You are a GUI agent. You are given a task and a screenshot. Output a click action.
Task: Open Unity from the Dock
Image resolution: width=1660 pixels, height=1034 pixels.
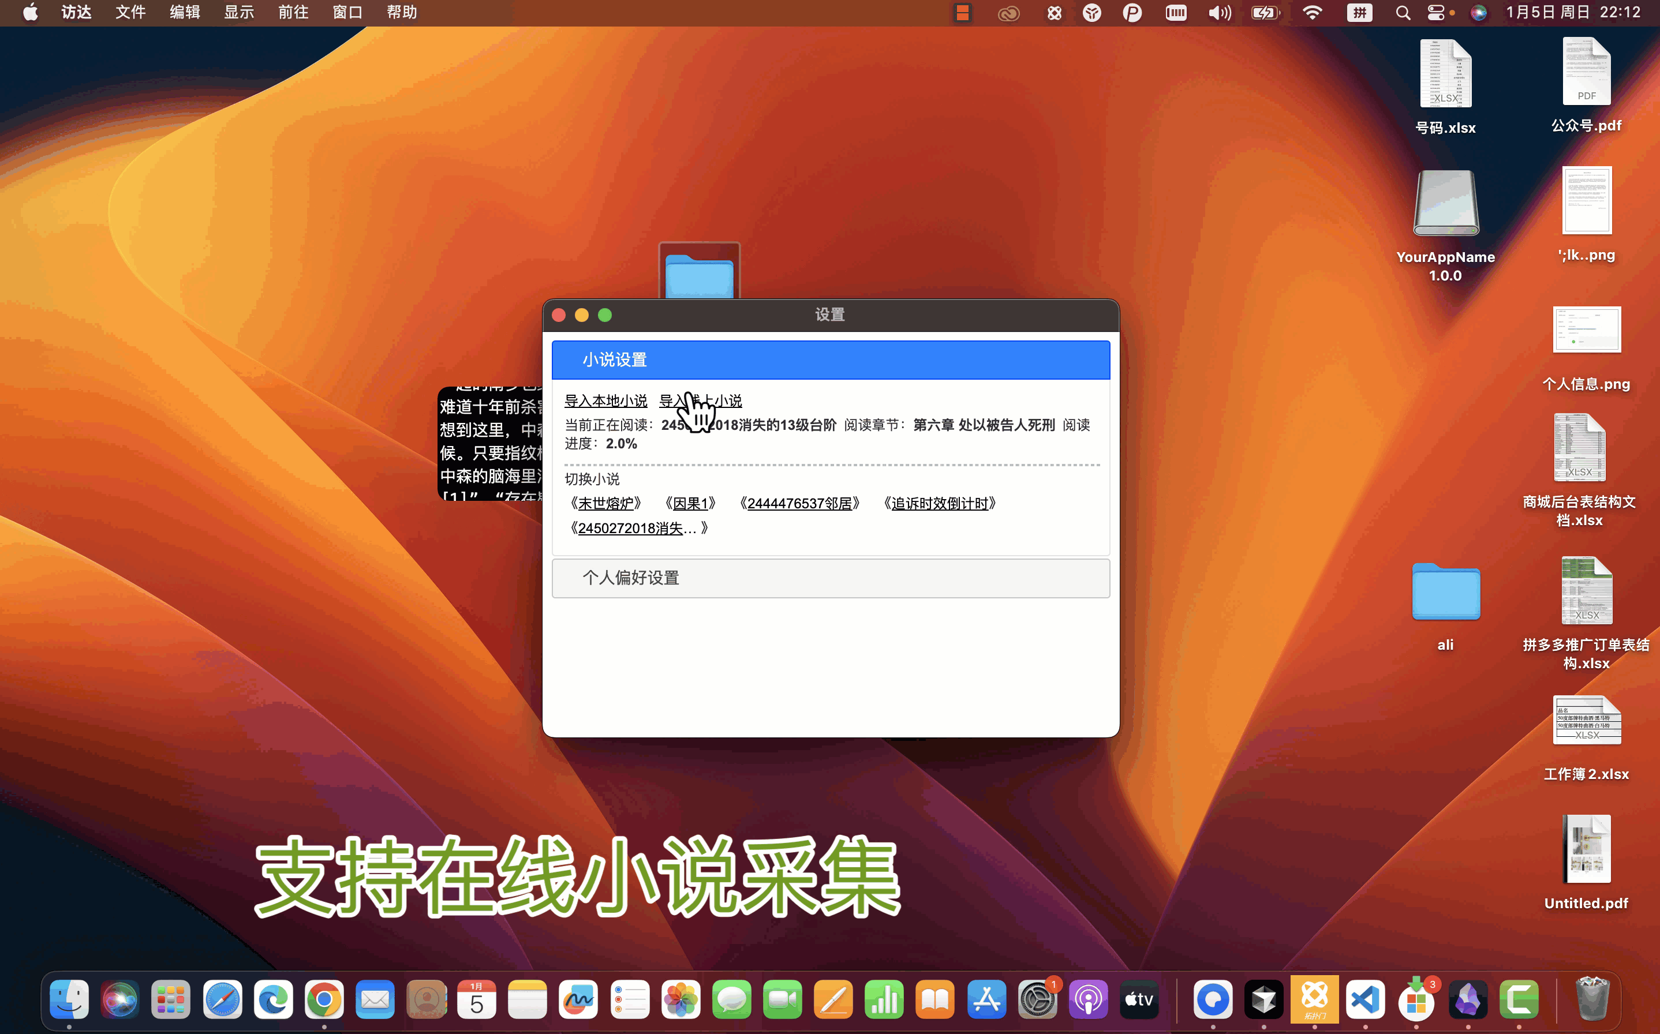coord(1265,999)
